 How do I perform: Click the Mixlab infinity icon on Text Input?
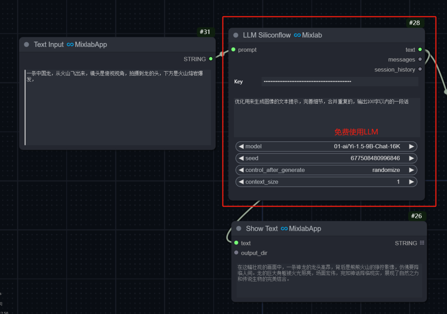[x=70, y=44]
